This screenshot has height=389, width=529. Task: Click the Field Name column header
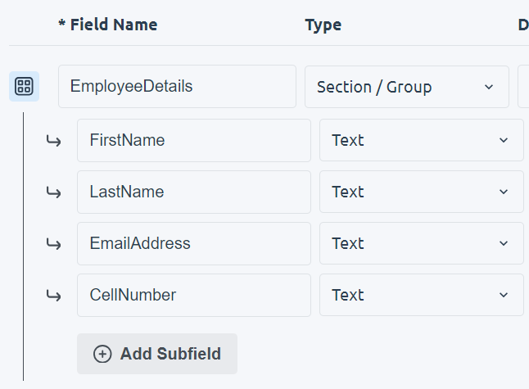(x=108, y=25)
